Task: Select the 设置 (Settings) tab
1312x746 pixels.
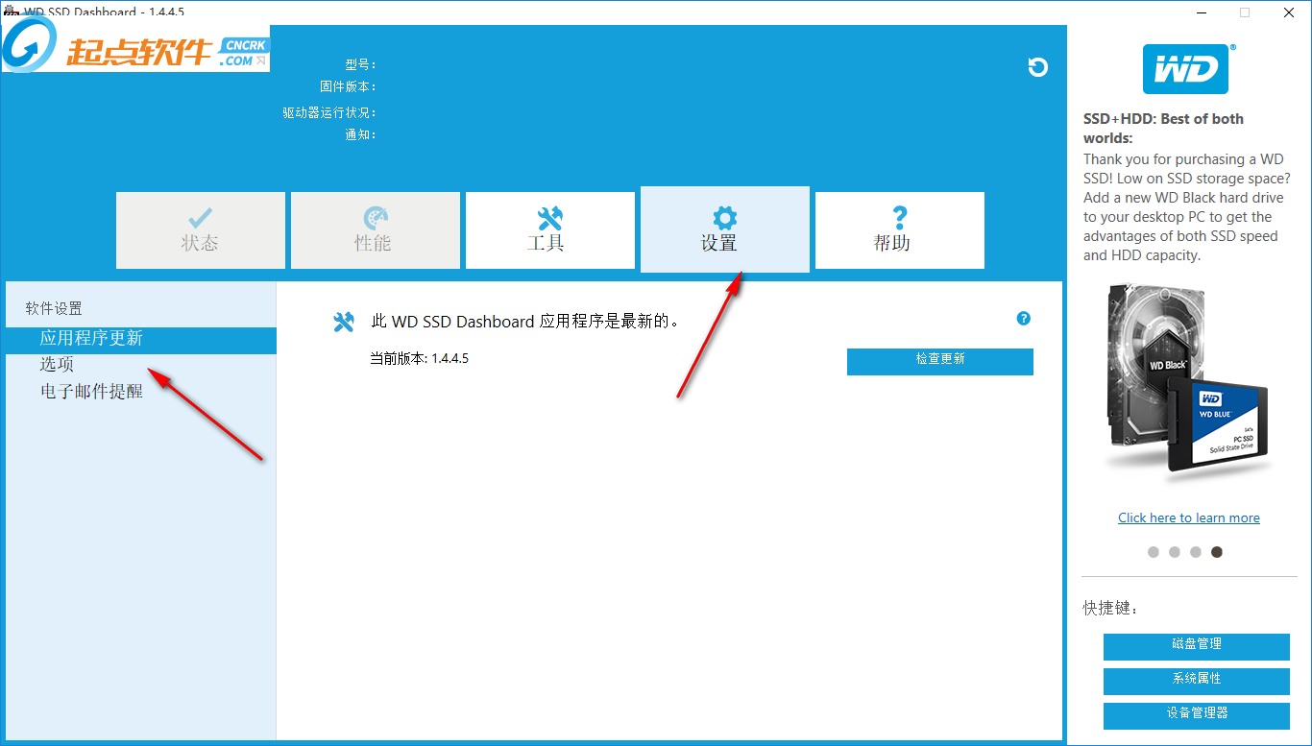Action: pyautogui.click(x=725, y=229)
